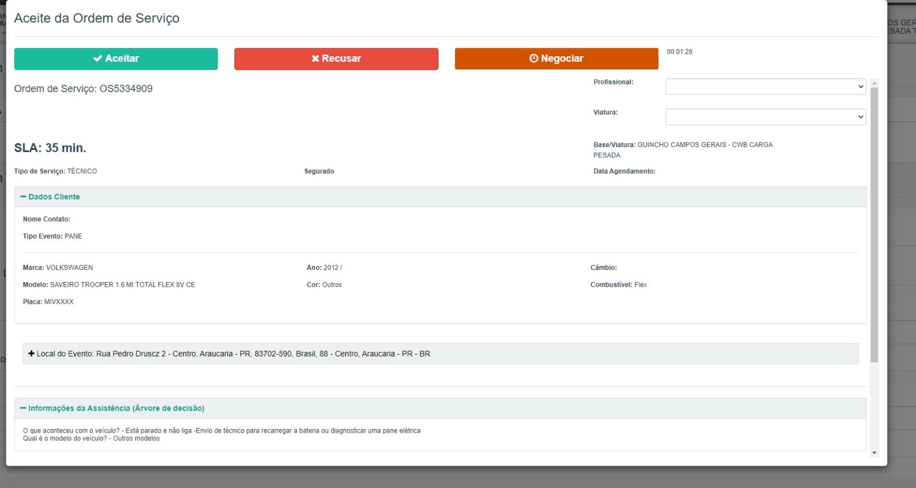Click the 00:01:28 countdown timer
Viewport: 916px width, 488px height.
pos(680,52)
